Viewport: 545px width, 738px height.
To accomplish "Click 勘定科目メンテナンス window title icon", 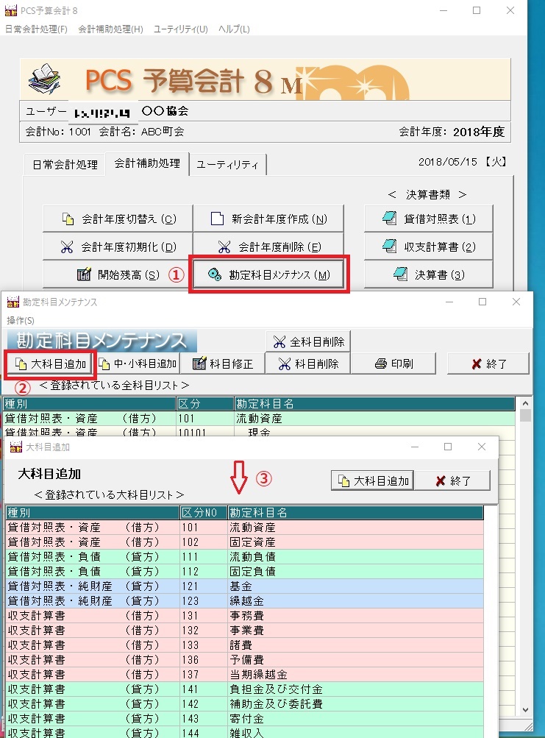I will tap(13, 302).
